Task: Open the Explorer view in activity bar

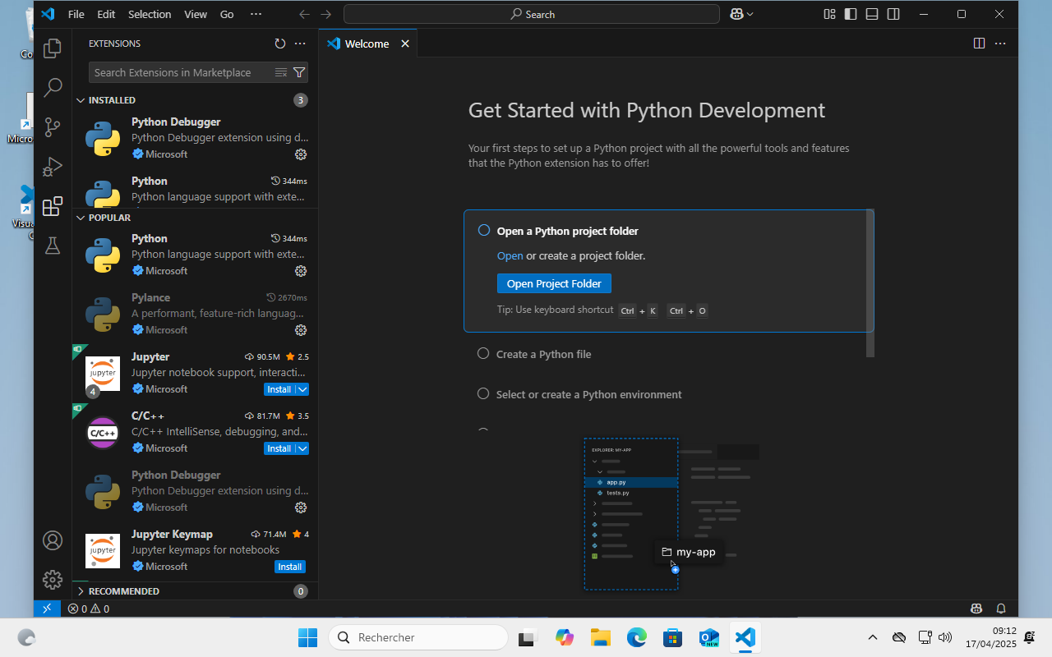Action: point(53,48)
